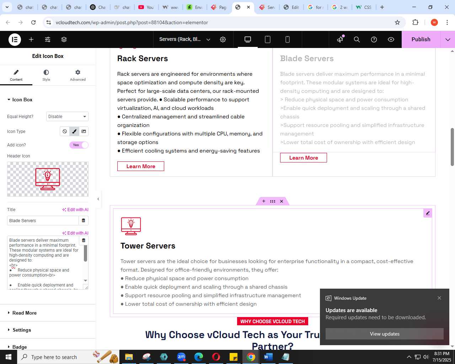Click the Title input field
The width and height of the screenshot is (455, 364).
[x=43, y=221]
